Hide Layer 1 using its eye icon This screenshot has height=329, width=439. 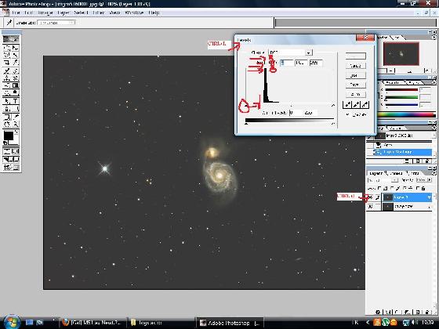pos(370,197)
